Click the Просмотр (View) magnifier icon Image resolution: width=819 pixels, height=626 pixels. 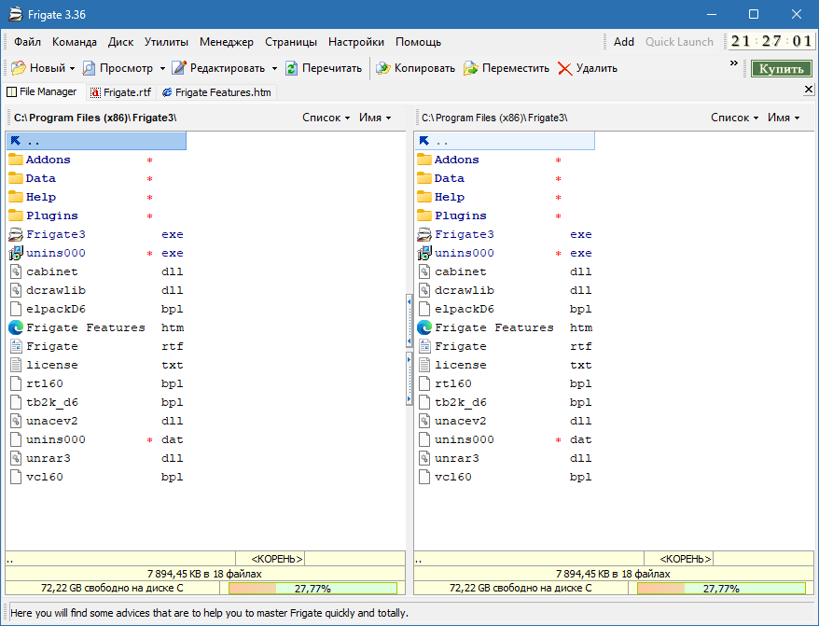(90, 68)
